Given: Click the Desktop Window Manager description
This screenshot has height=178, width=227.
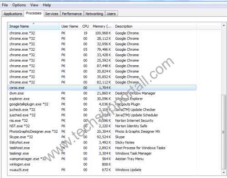Looking at the screenshot, I should [135, 93].
